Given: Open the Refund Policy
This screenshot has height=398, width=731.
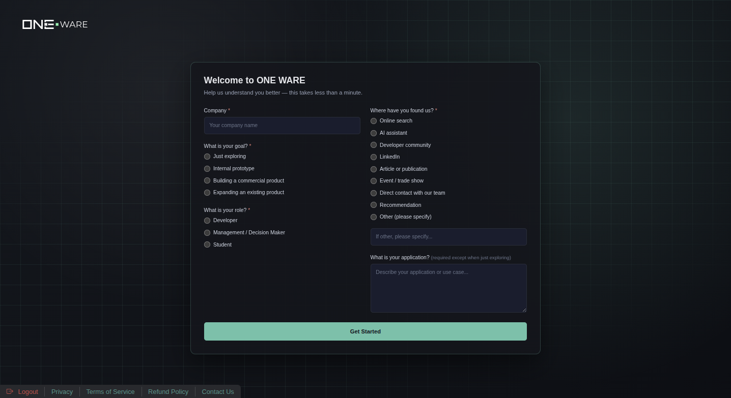Looking at the screenshot, I should point(168,391).
